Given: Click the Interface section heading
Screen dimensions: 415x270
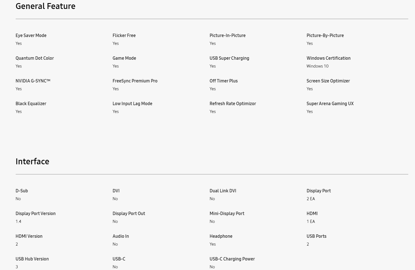Looking at the screenshot, I should point(33,161).
